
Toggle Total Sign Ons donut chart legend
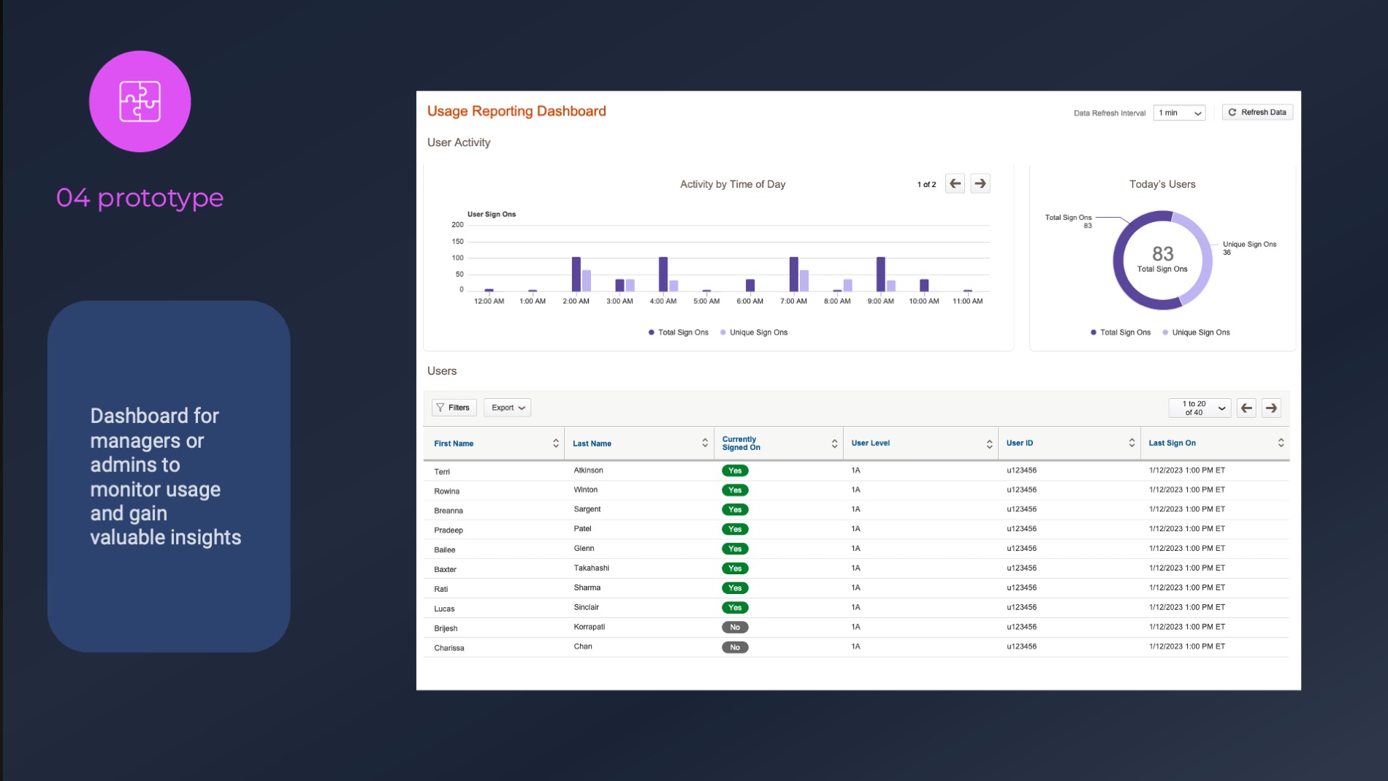point(1121,332)
